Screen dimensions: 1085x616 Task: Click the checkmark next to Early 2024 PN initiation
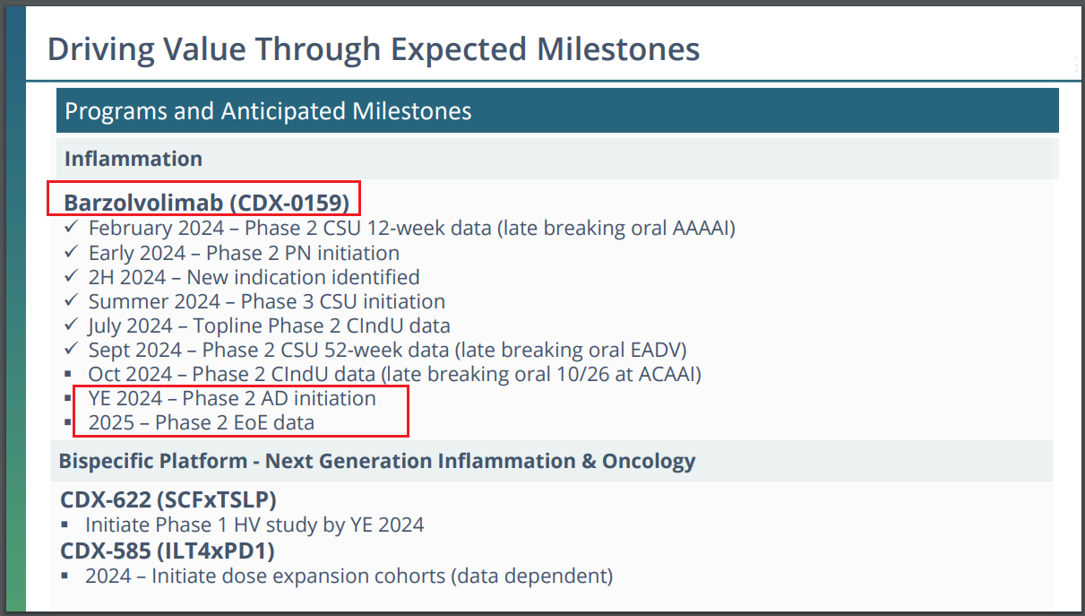71,253
